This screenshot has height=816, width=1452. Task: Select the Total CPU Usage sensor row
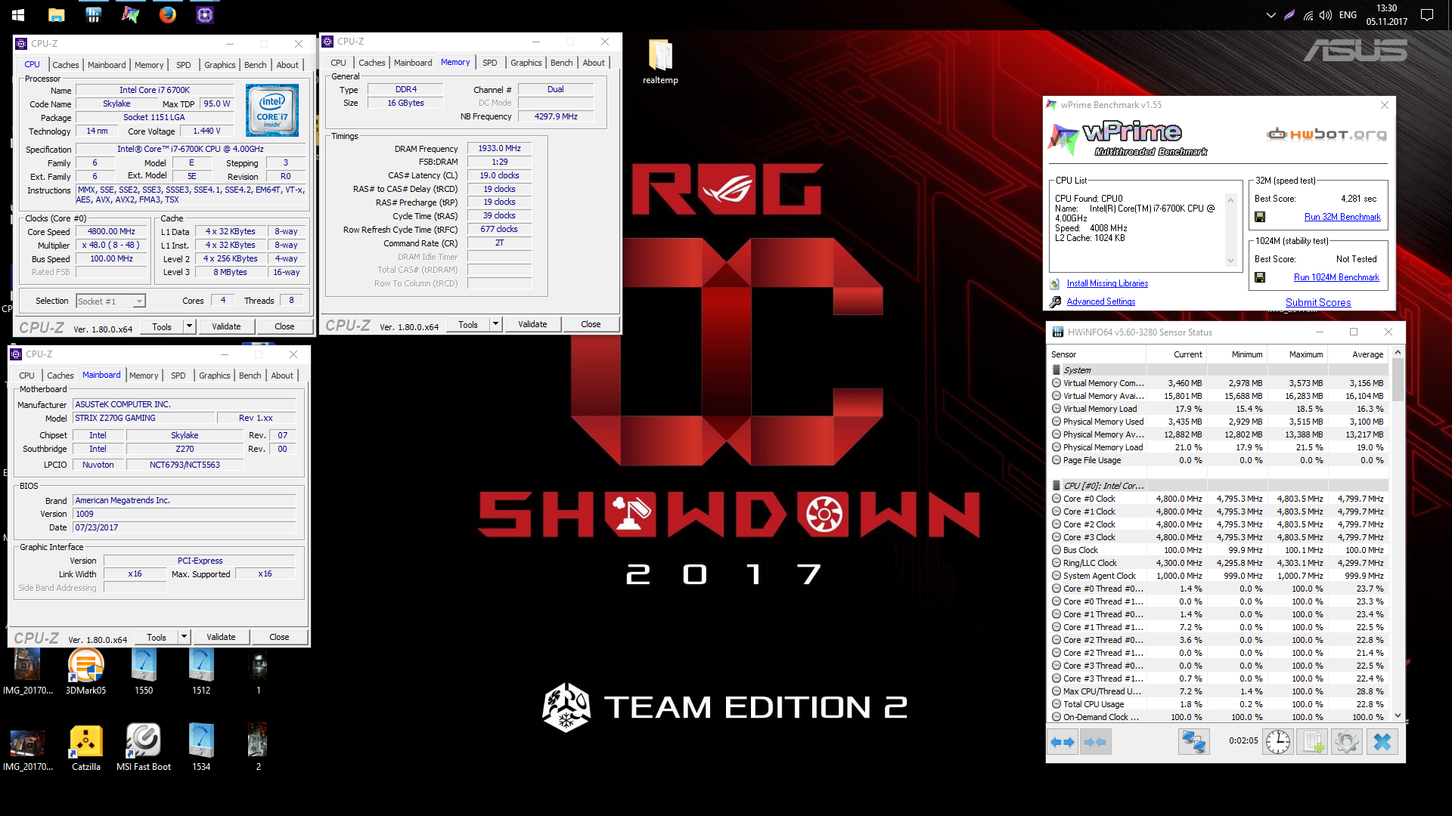(x=1219, y=704)
